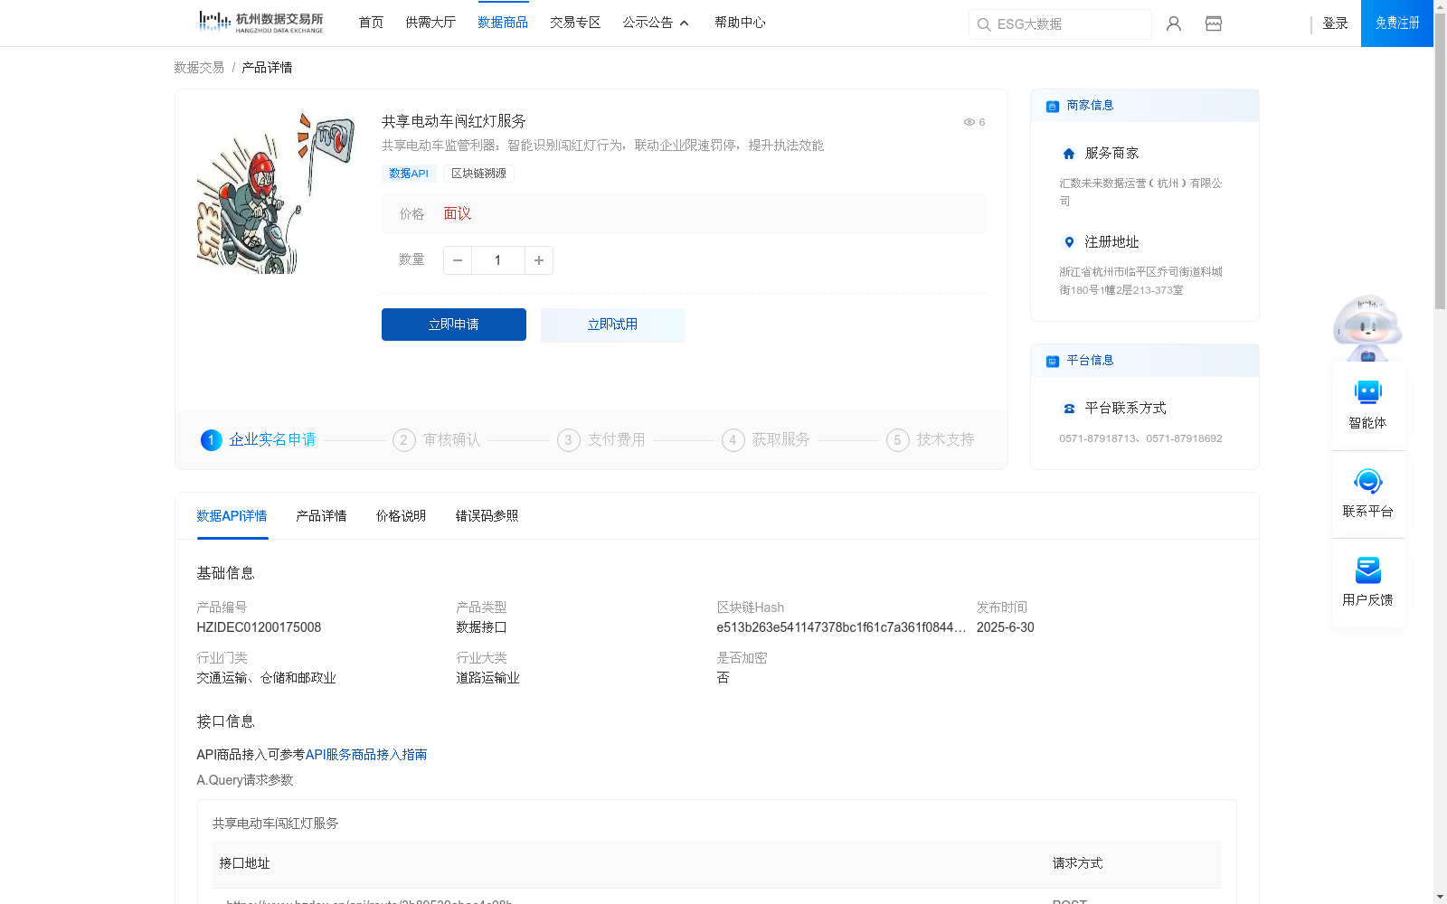Open the Hangzhou Data Exchange logo homepage
This screenshot has width=1447, height=904.
click(260, 23)
